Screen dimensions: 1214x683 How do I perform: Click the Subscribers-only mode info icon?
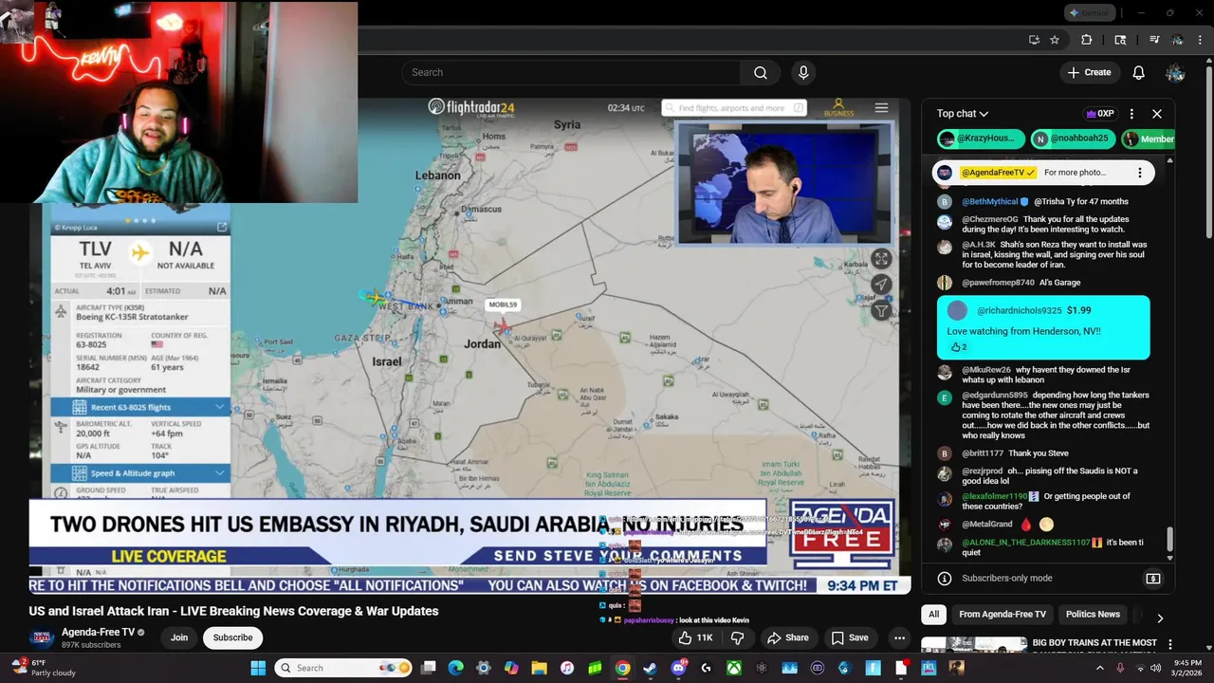944,579
